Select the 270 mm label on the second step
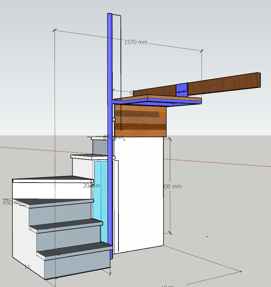271x287 pixels. pos(40,227)
